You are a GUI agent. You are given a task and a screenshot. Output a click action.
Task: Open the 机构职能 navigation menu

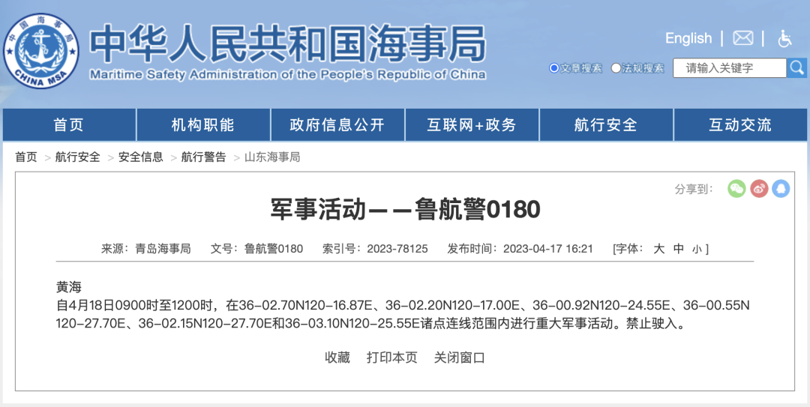click(203, 125)
